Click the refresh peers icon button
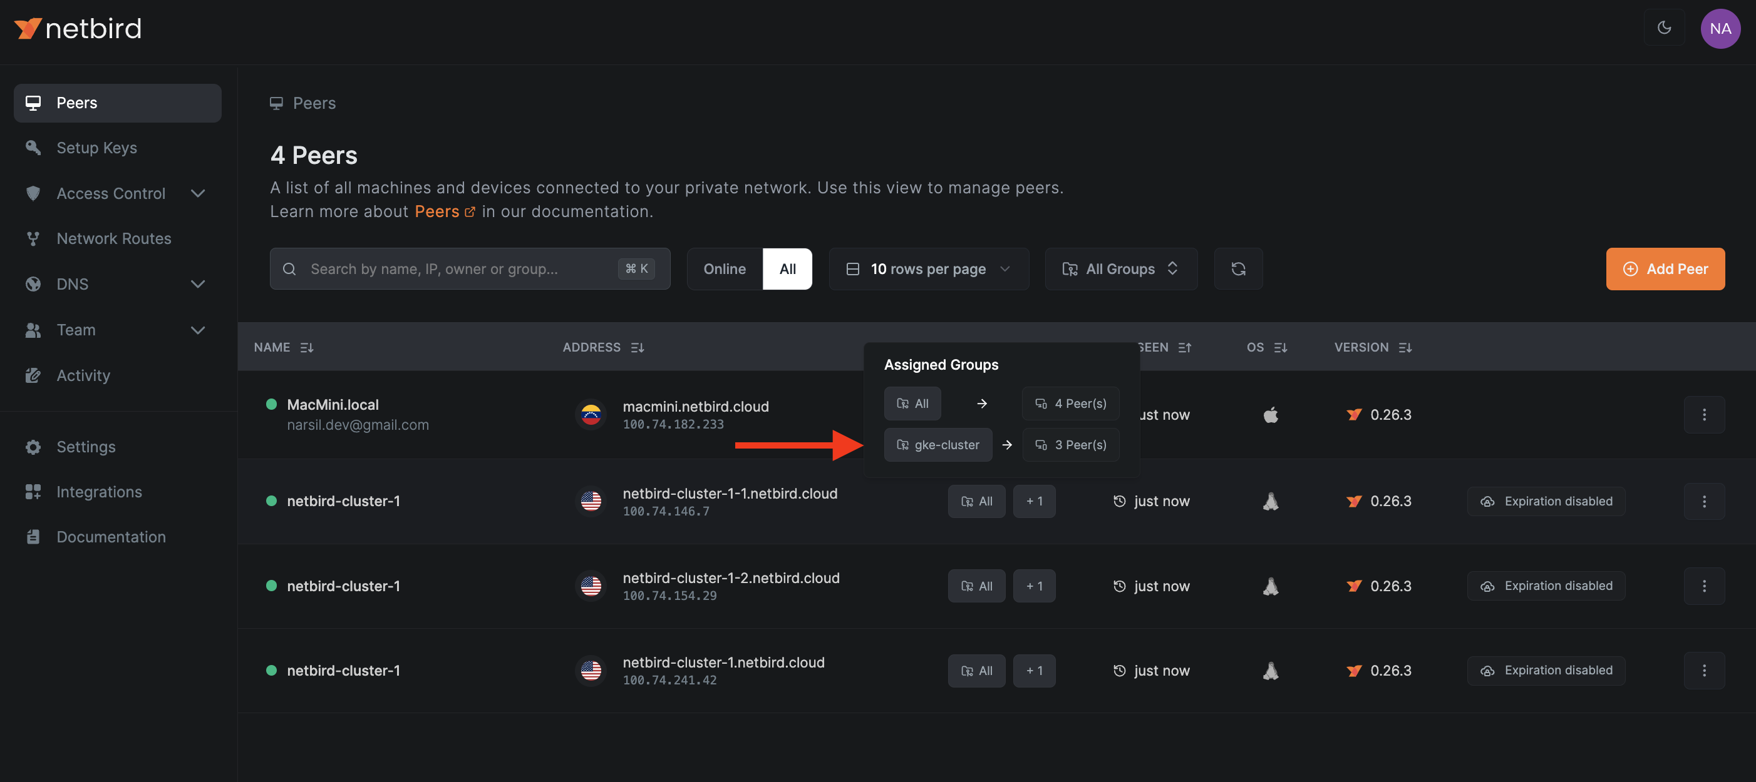The height and width of the screenshot is (782, 1756). (x=1238, y=269)
